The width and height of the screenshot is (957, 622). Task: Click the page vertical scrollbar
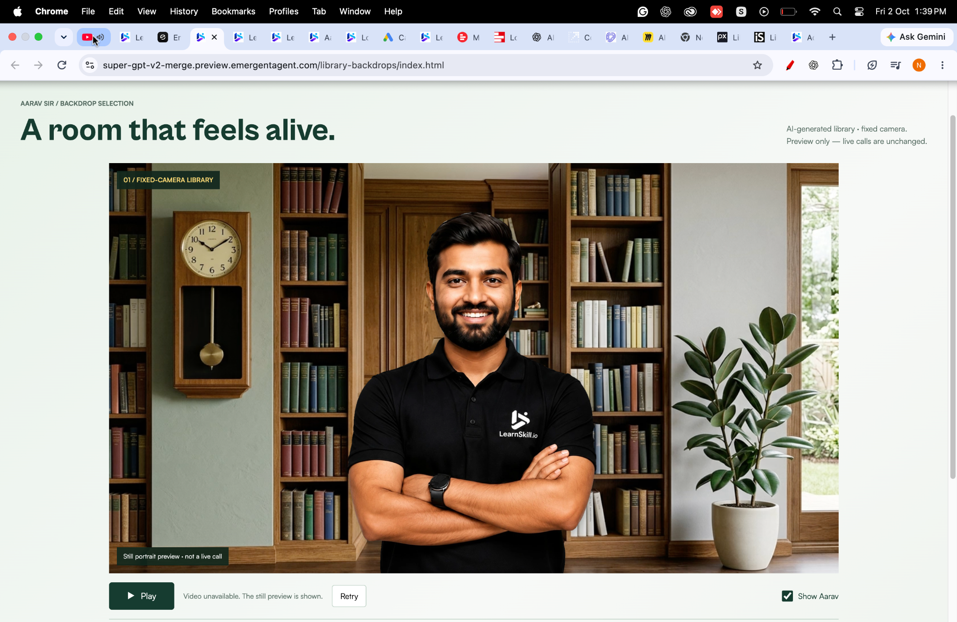tap(952, 297)
